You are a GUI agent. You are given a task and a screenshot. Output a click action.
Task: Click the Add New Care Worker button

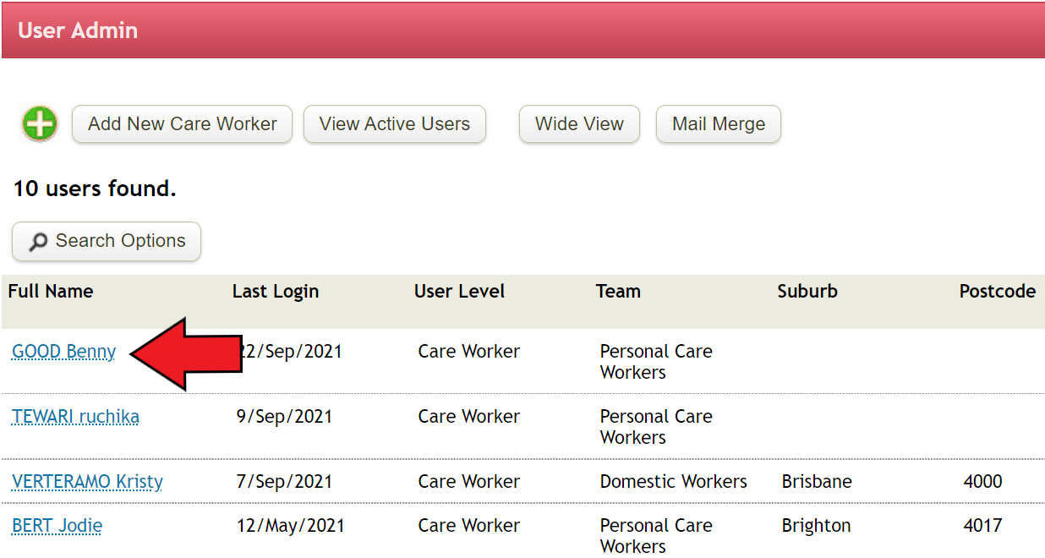click(x=181, y=123)
